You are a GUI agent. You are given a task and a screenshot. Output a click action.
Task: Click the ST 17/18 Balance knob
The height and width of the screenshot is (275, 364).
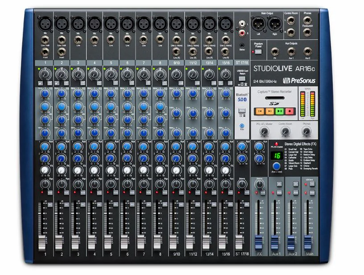242,184
